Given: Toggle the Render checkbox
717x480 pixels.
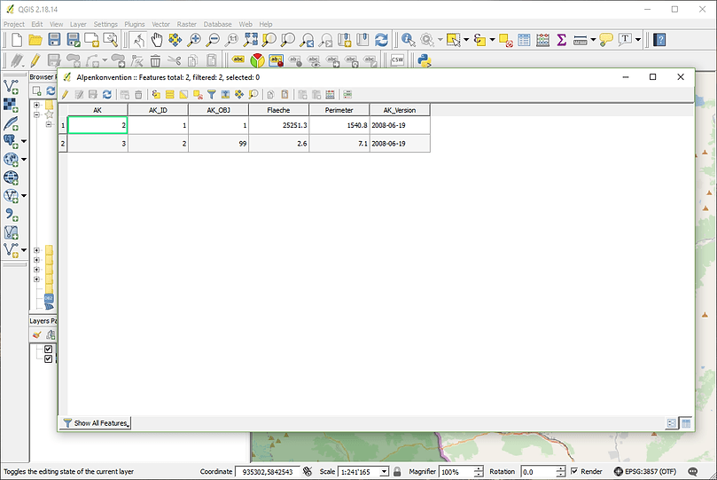Looking at the screenshot, I should coord(574,471).
